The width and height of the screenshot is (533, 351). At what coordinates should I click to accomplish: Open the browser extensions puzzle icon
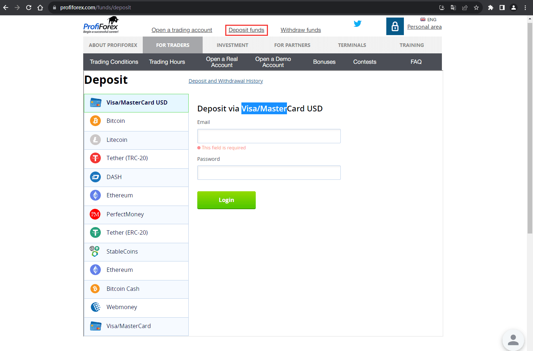[491, 8]
